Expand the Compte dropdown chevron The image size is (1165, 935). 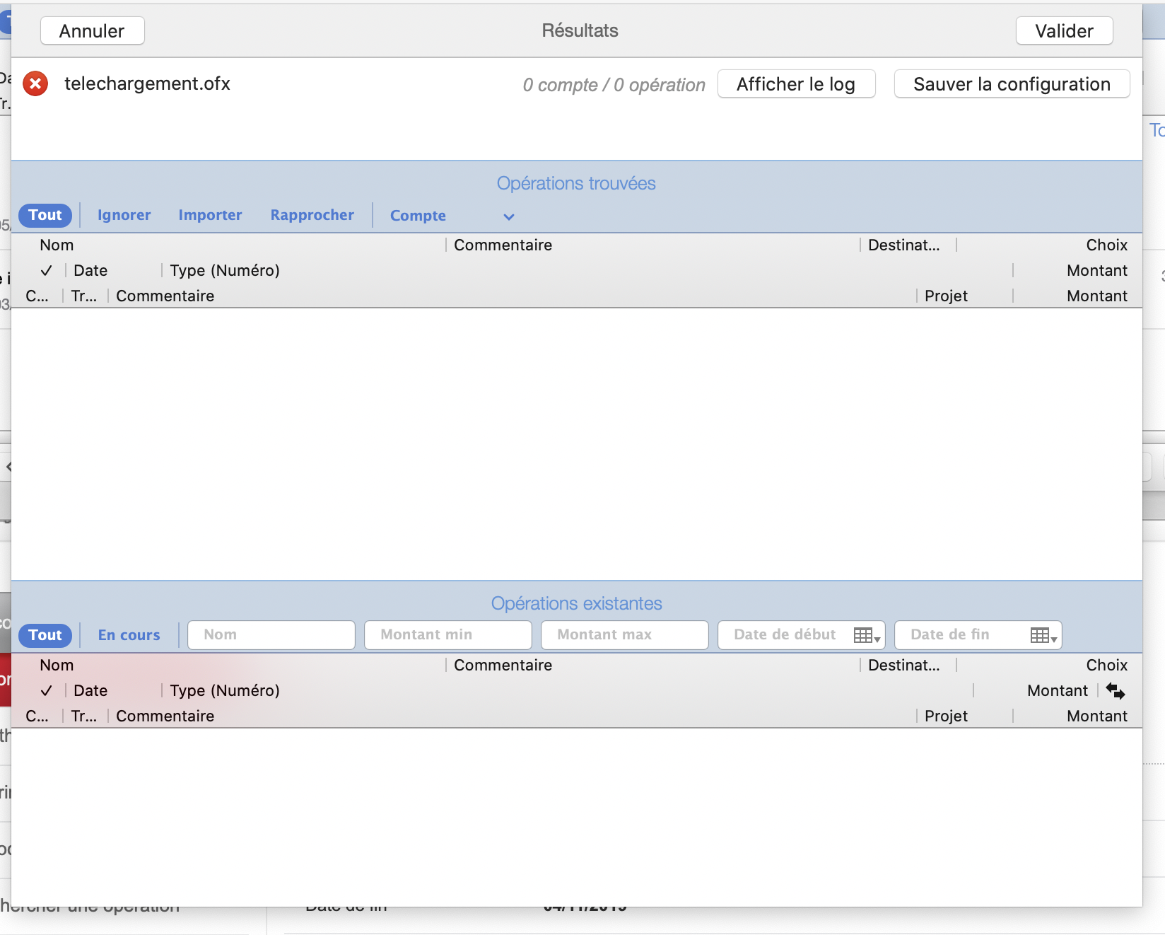(x=509, y=216)
